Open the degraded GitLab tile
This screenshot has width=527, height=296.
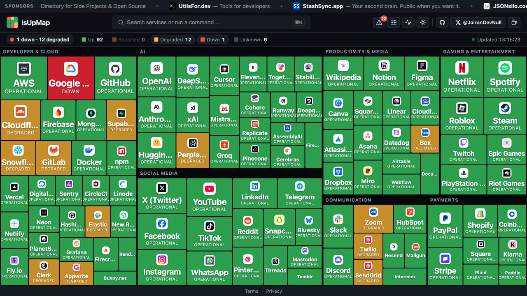[x=54, y=158]
